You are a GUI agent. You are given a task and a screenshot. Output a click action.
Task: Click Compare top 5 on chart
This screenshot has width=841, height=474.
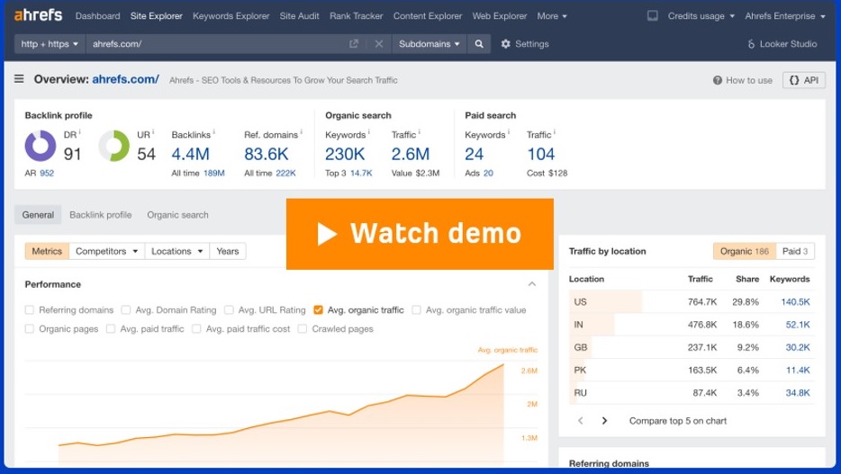678,421
